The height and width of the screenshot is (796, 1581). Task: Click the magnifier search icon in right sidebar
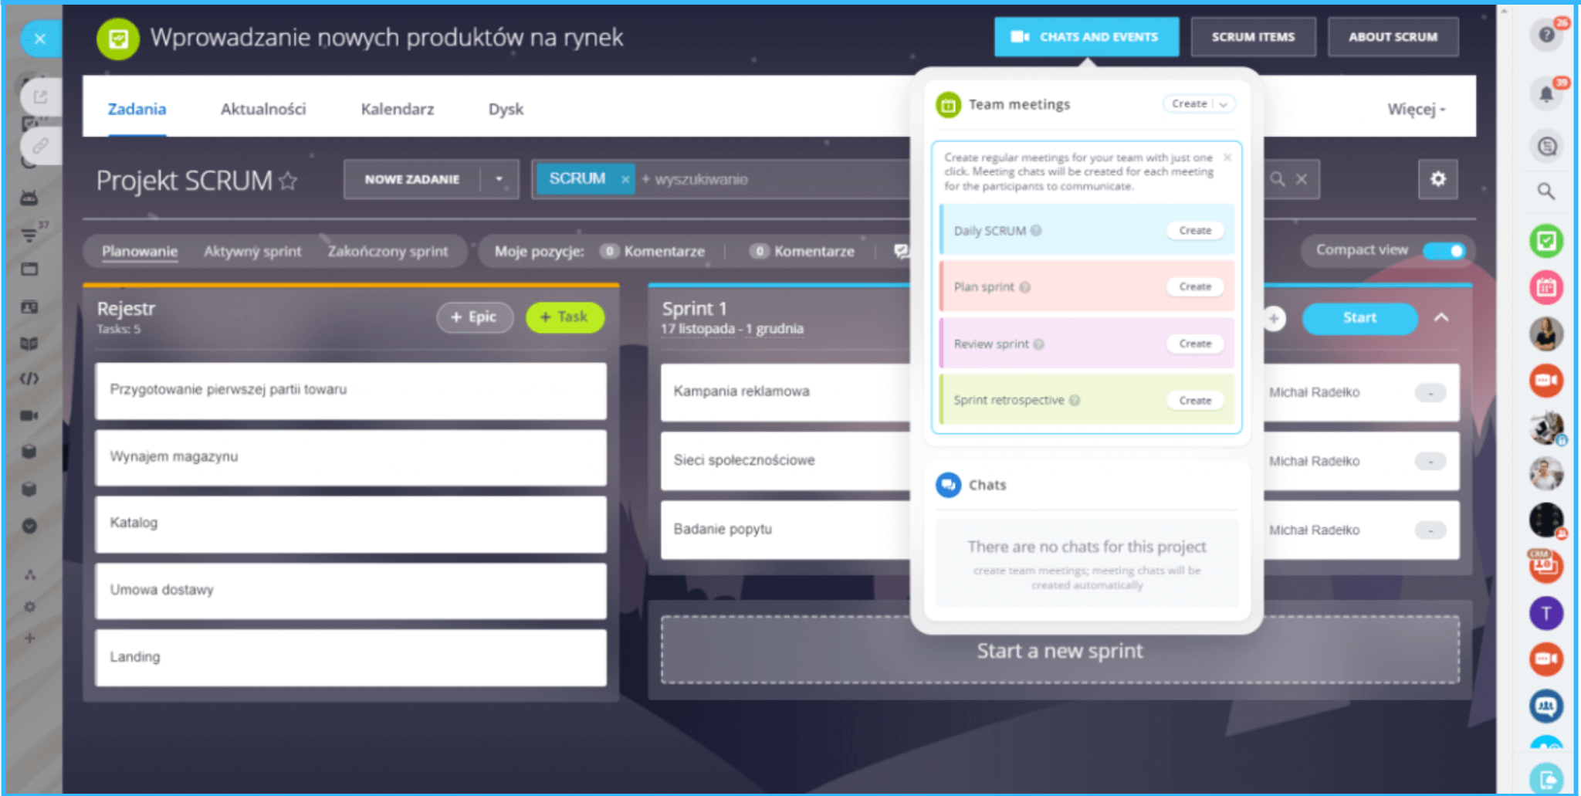[1545, 191]
